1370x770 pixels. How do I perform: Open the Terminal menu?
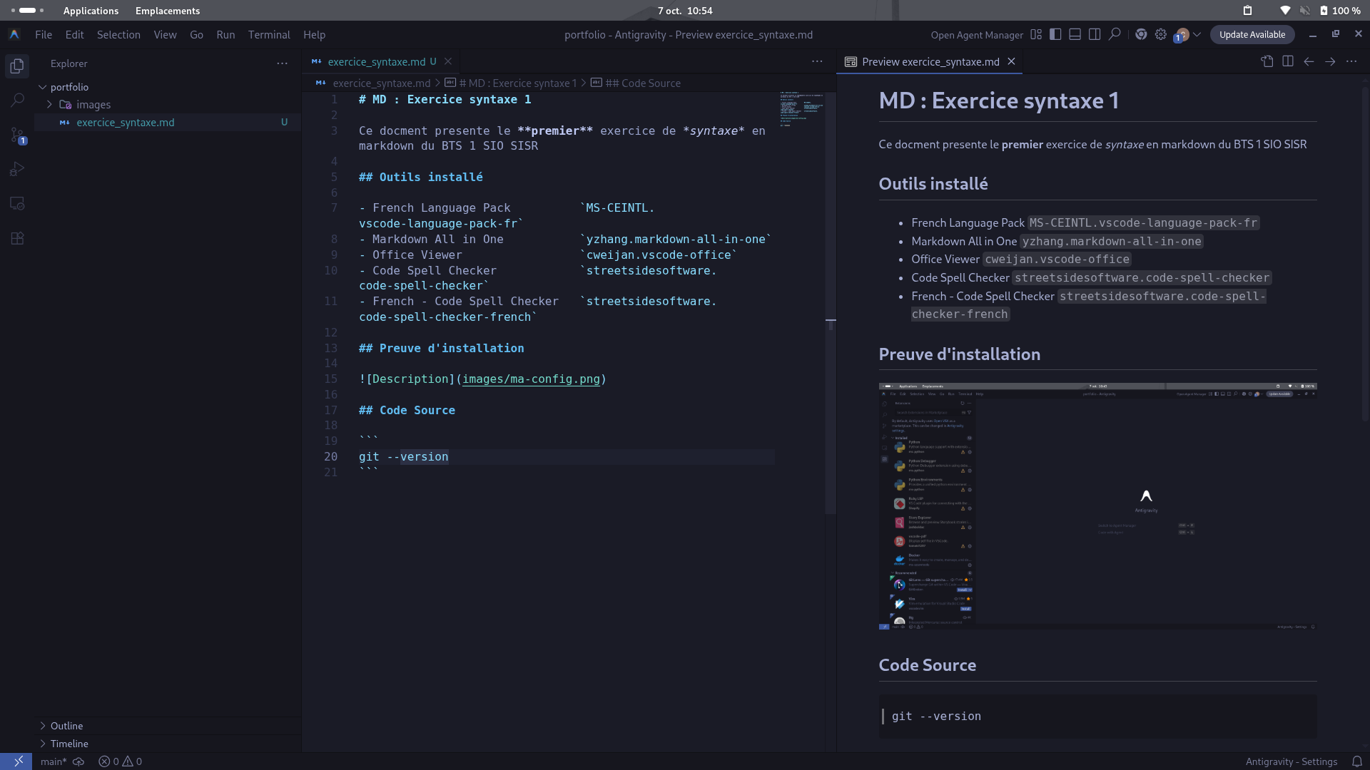[x=268, y=34]
